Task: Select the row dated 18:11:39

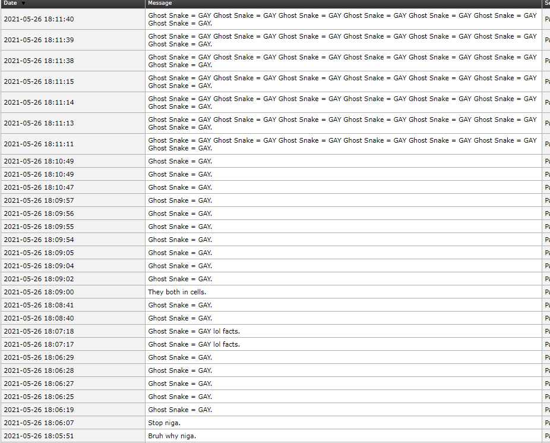Action: coord(39,40)
